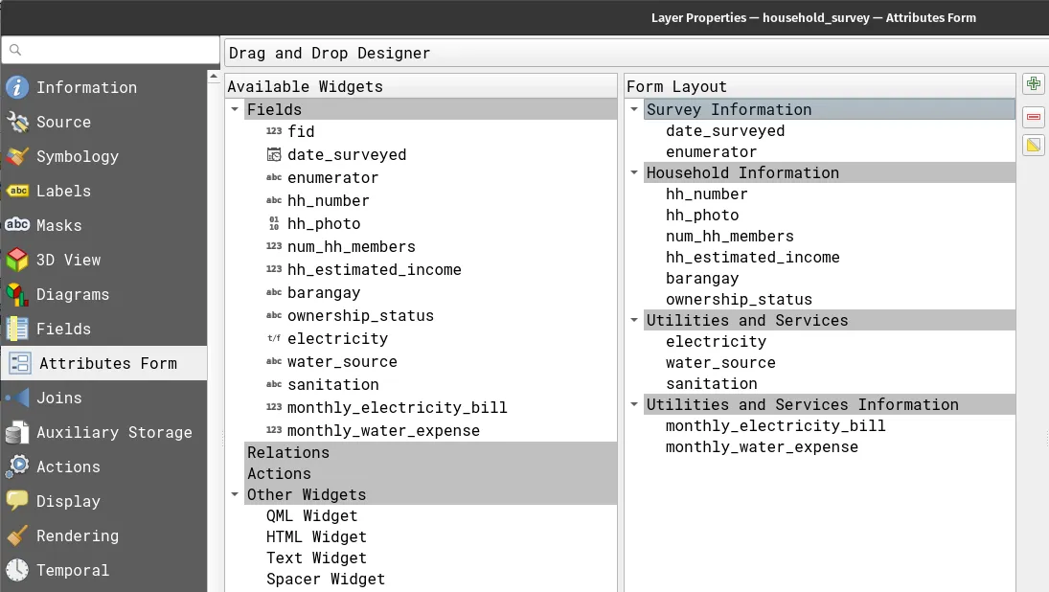The image size is (1049, 592).
Task: Select the Relations widget entry
Action: pos(288,452)
